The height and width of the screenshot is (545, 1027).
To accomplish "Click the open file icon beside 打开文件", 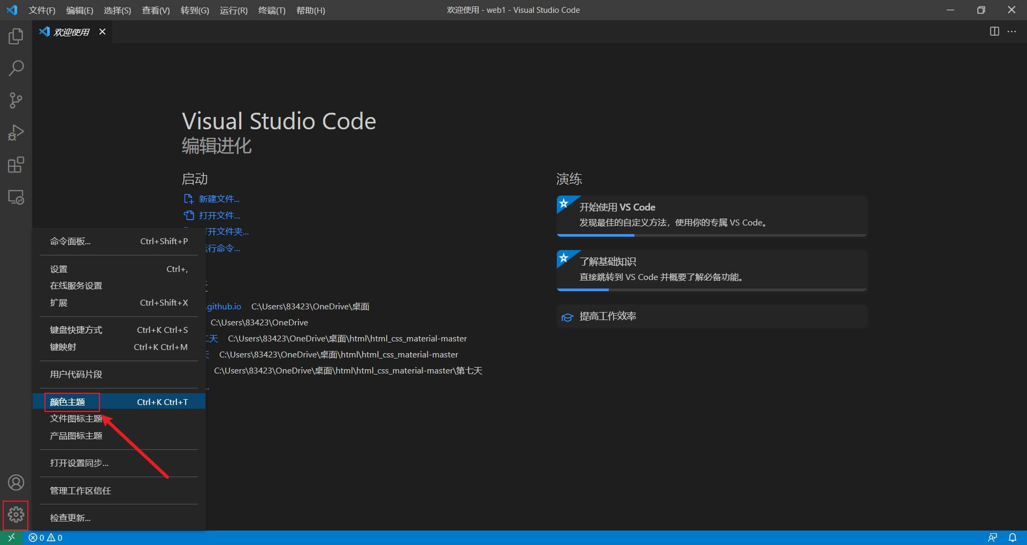I will (188, 215).
